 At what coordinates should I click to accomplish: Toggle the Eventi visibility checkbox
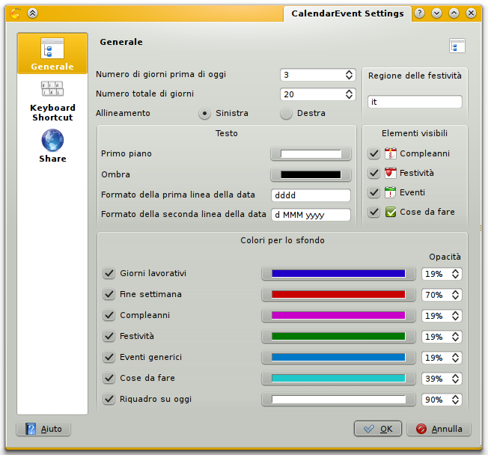373,192
